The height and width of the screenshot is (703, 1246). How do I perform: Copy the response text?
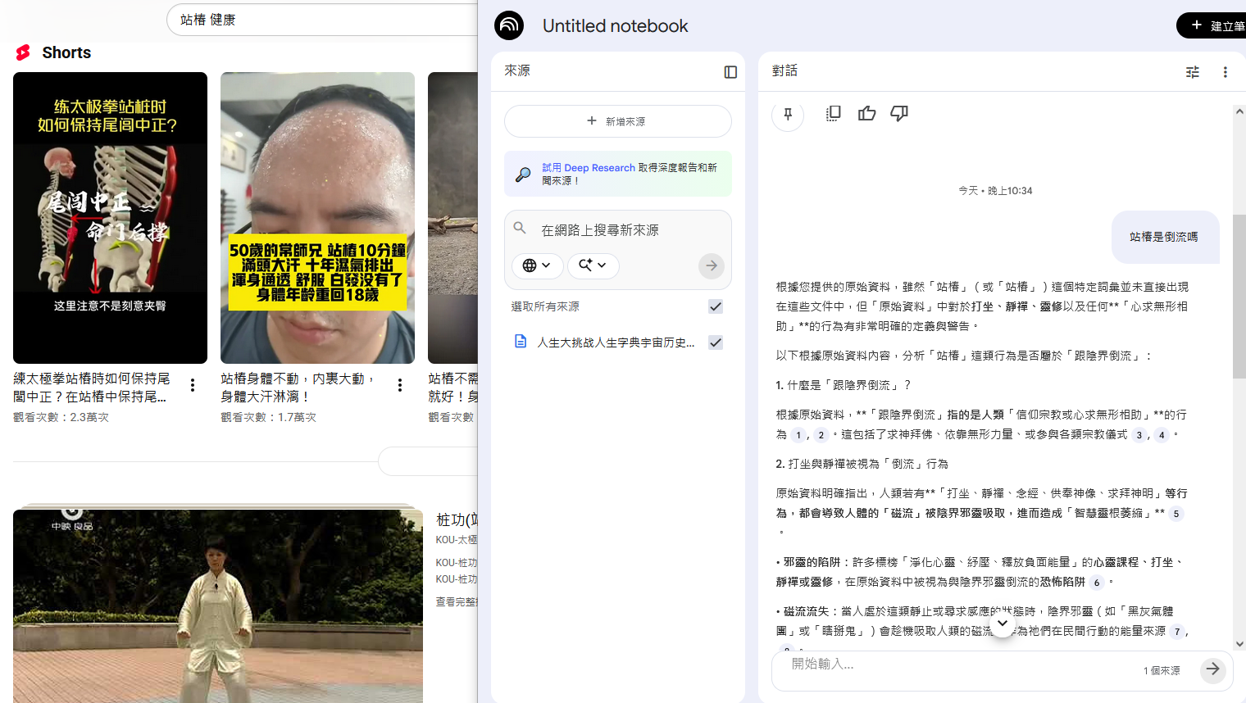[x=834, y=113]
